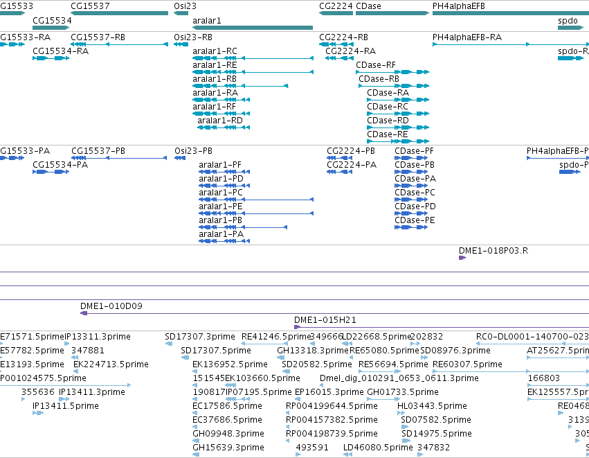Image resolution: width=589 pixels, height=458 pixels.
Task: Click the CG15537 gene bar
Action: click(x=119, y=13)
